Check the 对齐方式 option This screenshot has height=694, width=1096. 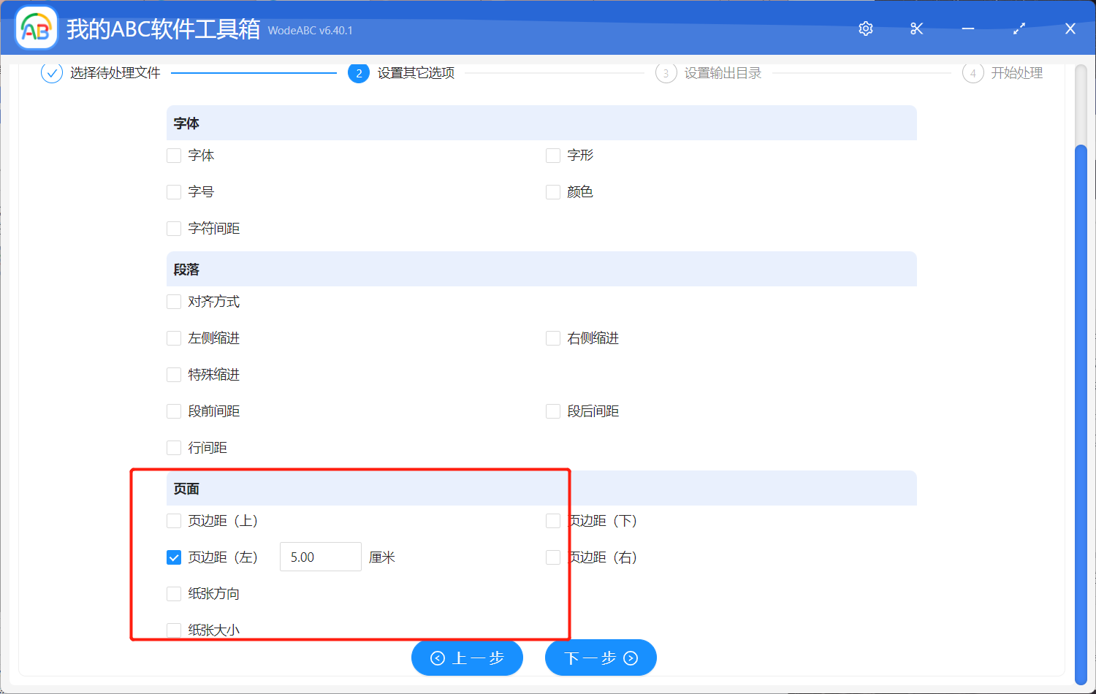[173, 301]
